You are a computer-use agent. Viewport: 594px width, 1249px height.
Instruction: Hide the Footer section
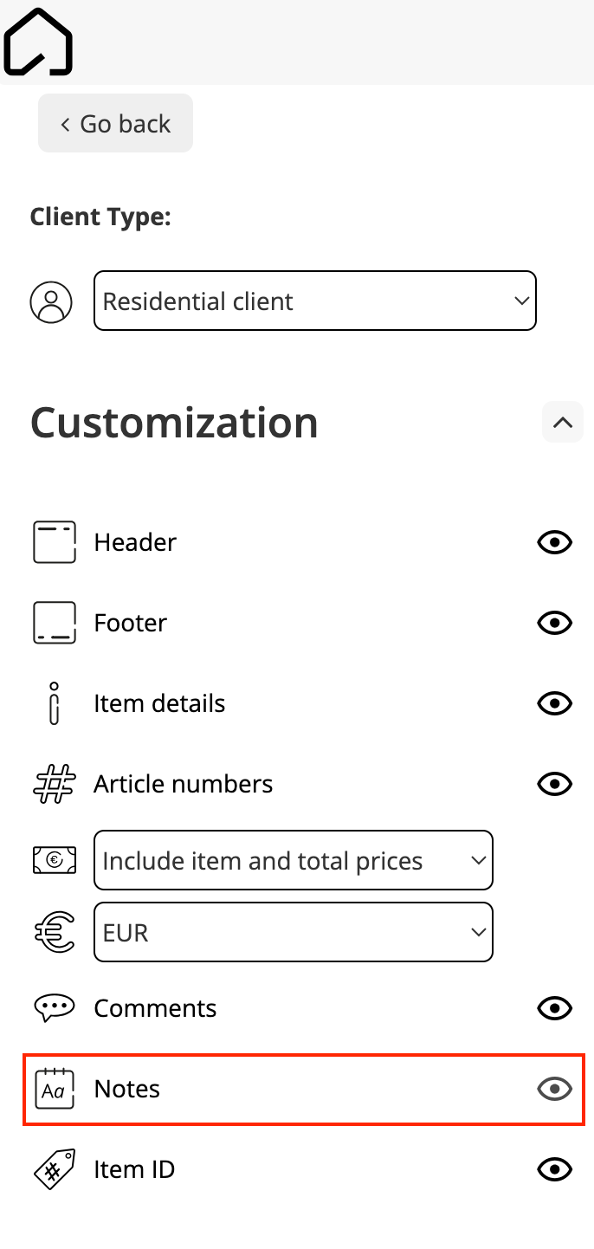point(555,623)
